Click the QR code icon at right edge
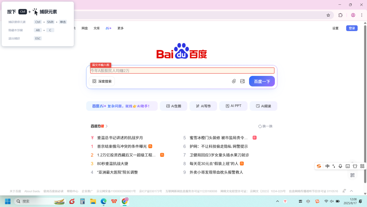Viewport: 367px width, 207px height. pos(352,175)
